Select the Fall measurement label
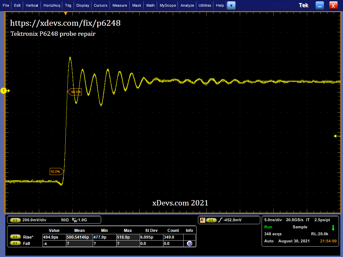 tap(26, 244)
